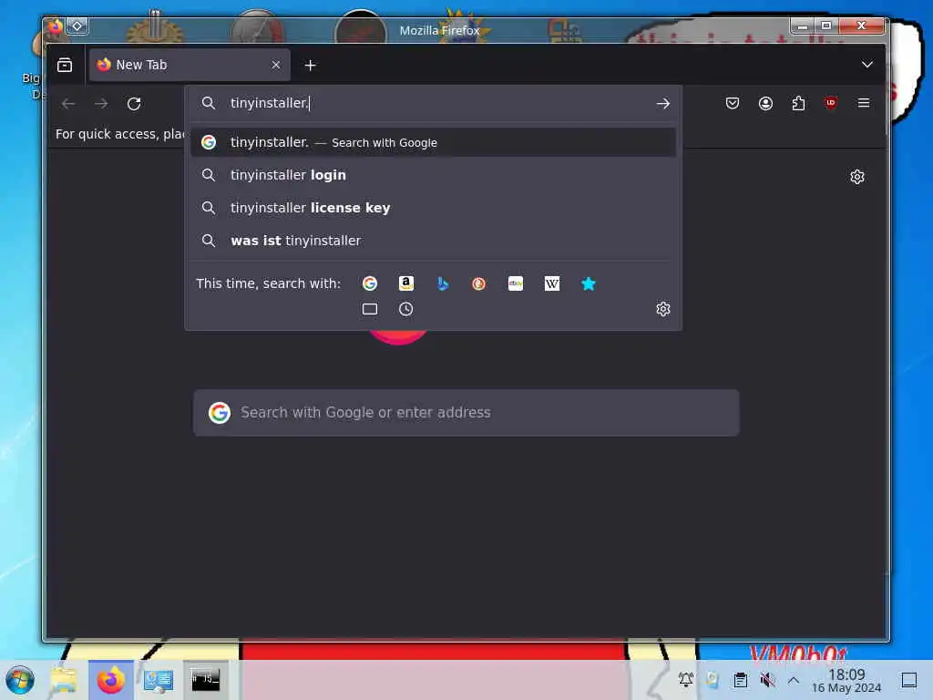Go forward one page

click(101, 104)
